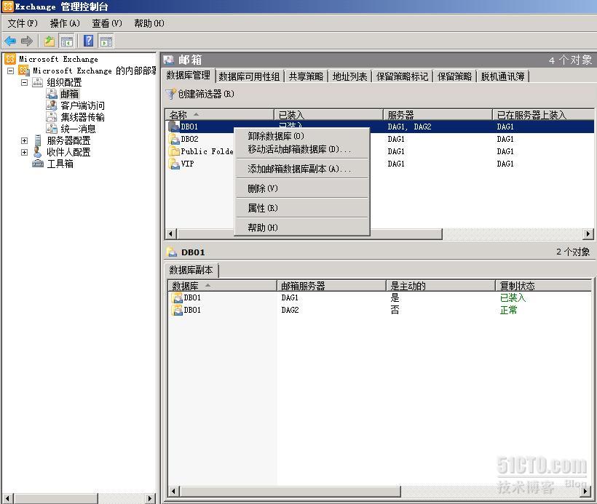Click the DB01 copy icon on DAG1 row
597x504 pixels.
click(x=177, y=297)
